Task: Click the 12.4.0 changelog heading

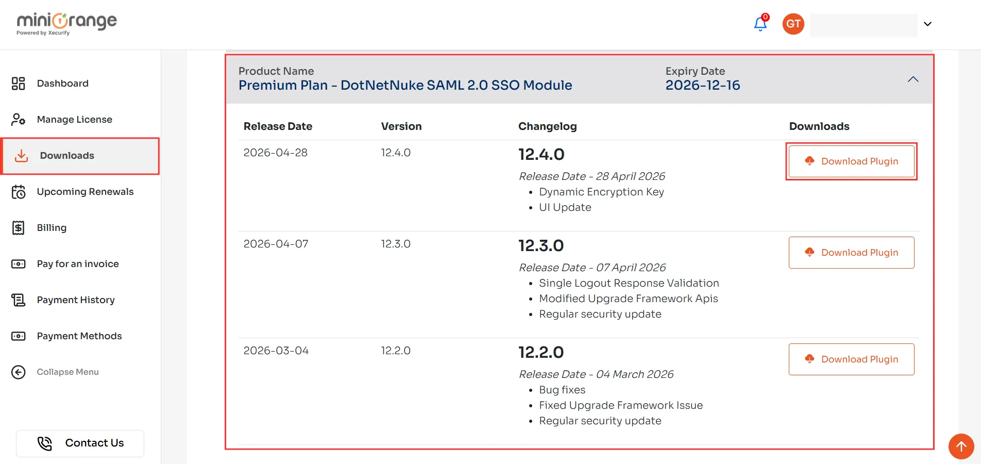Action: (542, 154)
